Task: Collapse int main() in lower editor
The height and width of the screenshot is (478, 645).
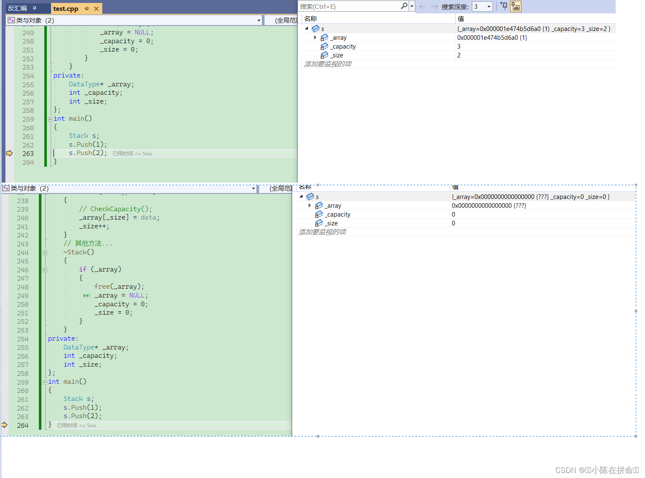Action: tap(45, 382)
